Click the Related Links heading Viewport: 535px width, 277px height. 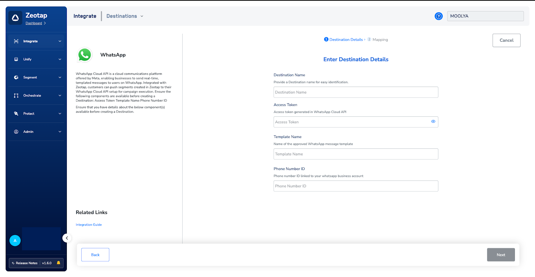pyautogui.click(x=92, y=213)
